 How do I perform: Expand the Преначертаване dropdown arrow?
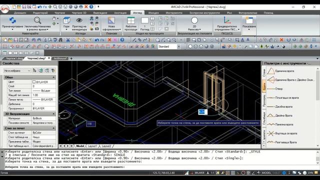pos(12,29)
